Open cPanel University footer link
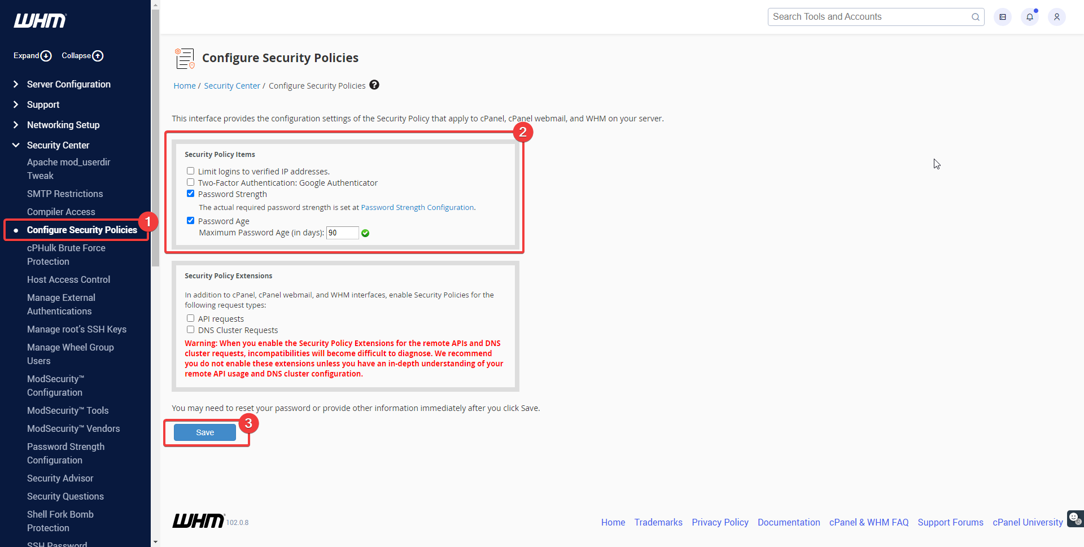The image size is (1084, 547). (x=1028, y=522)
